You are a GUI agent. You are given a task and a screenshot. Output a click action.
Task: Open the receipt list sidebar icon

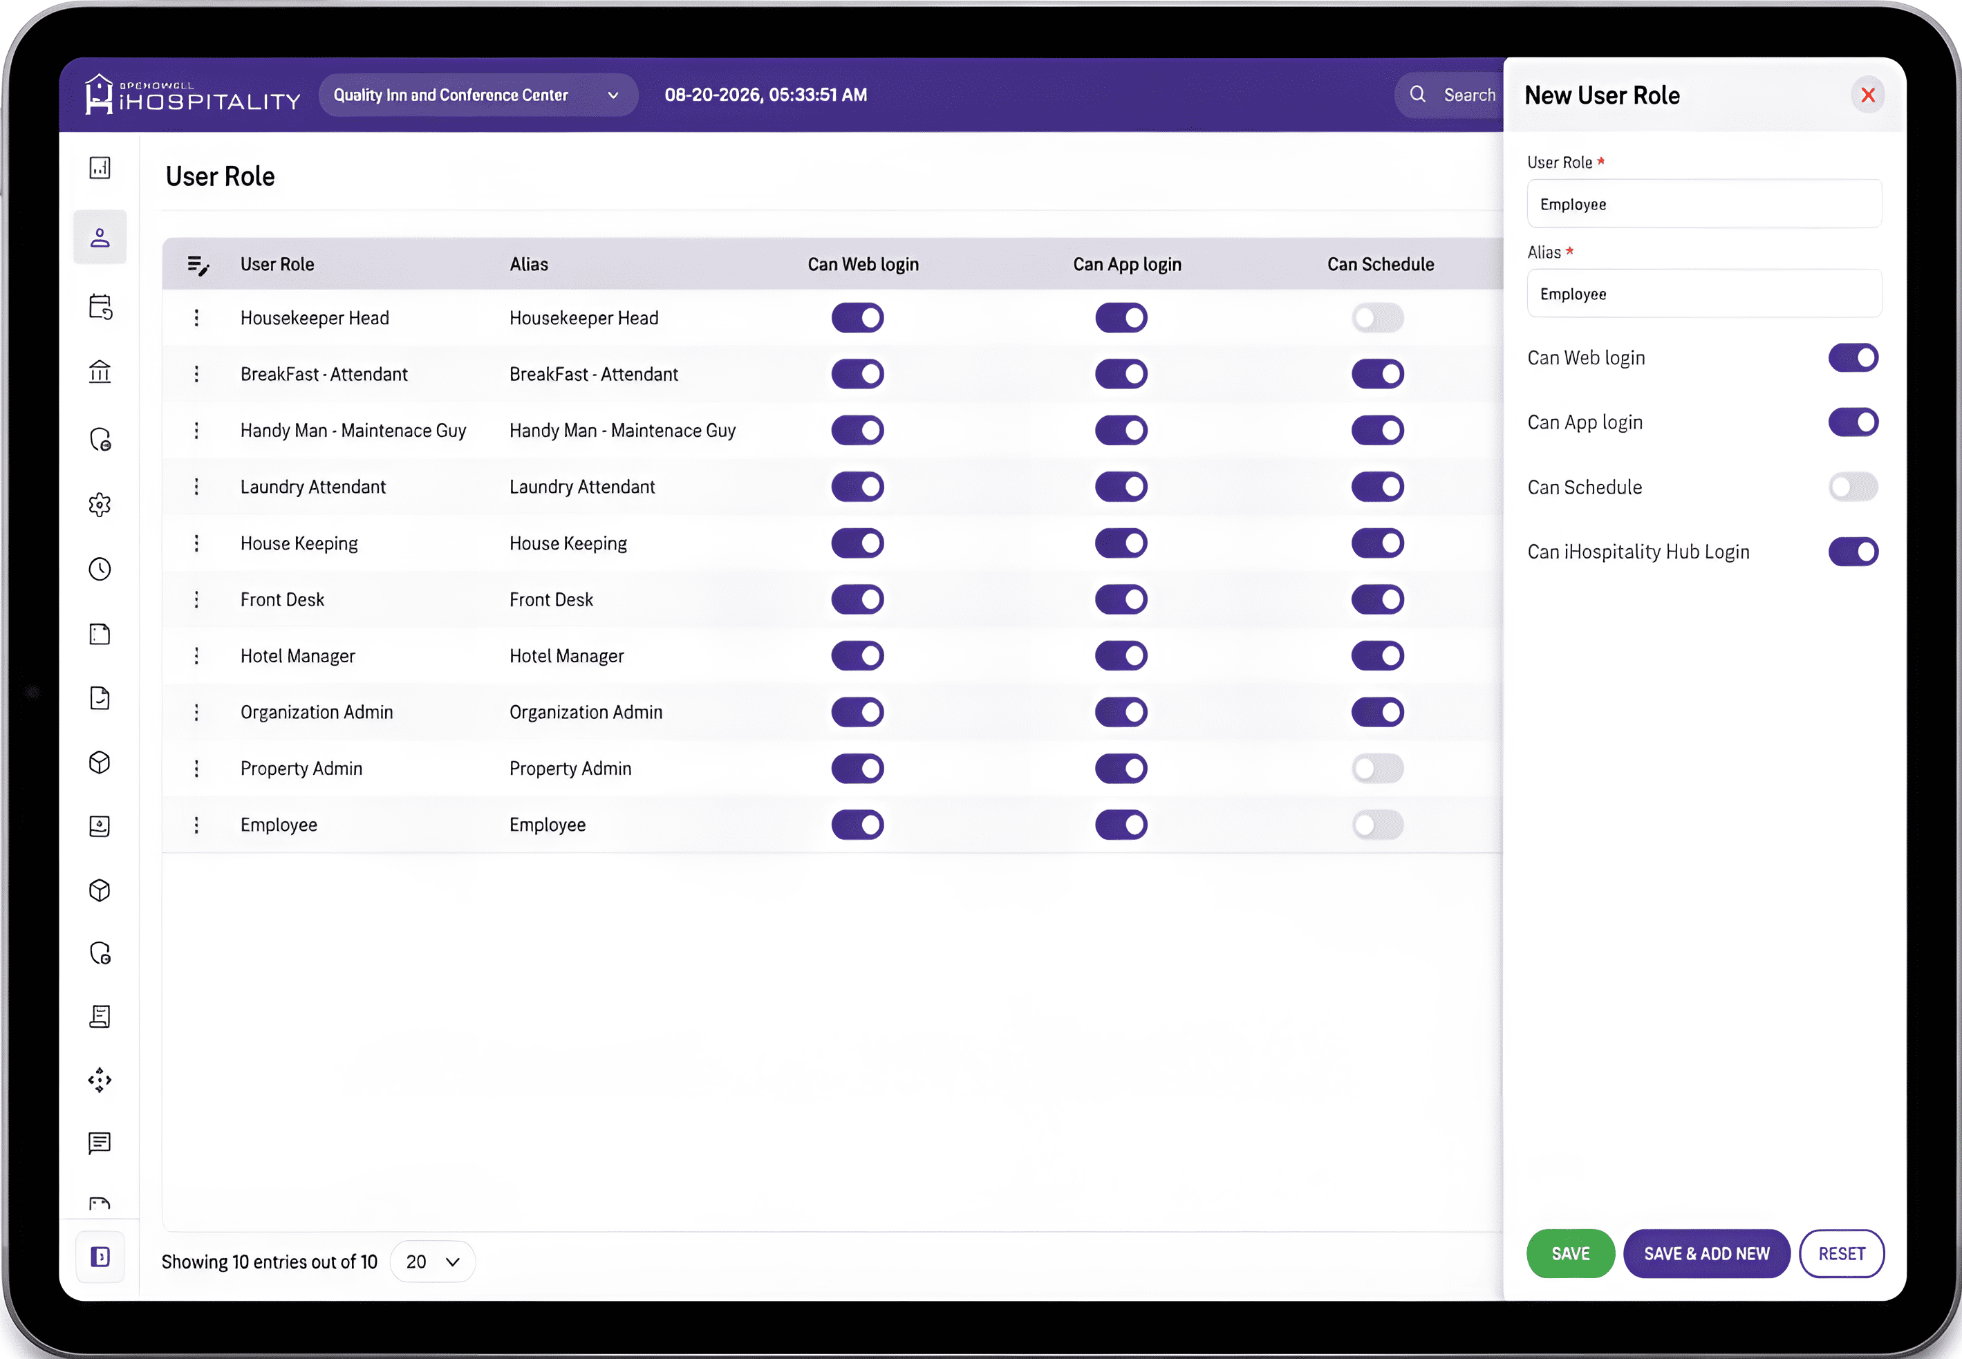pos(100,1016)
